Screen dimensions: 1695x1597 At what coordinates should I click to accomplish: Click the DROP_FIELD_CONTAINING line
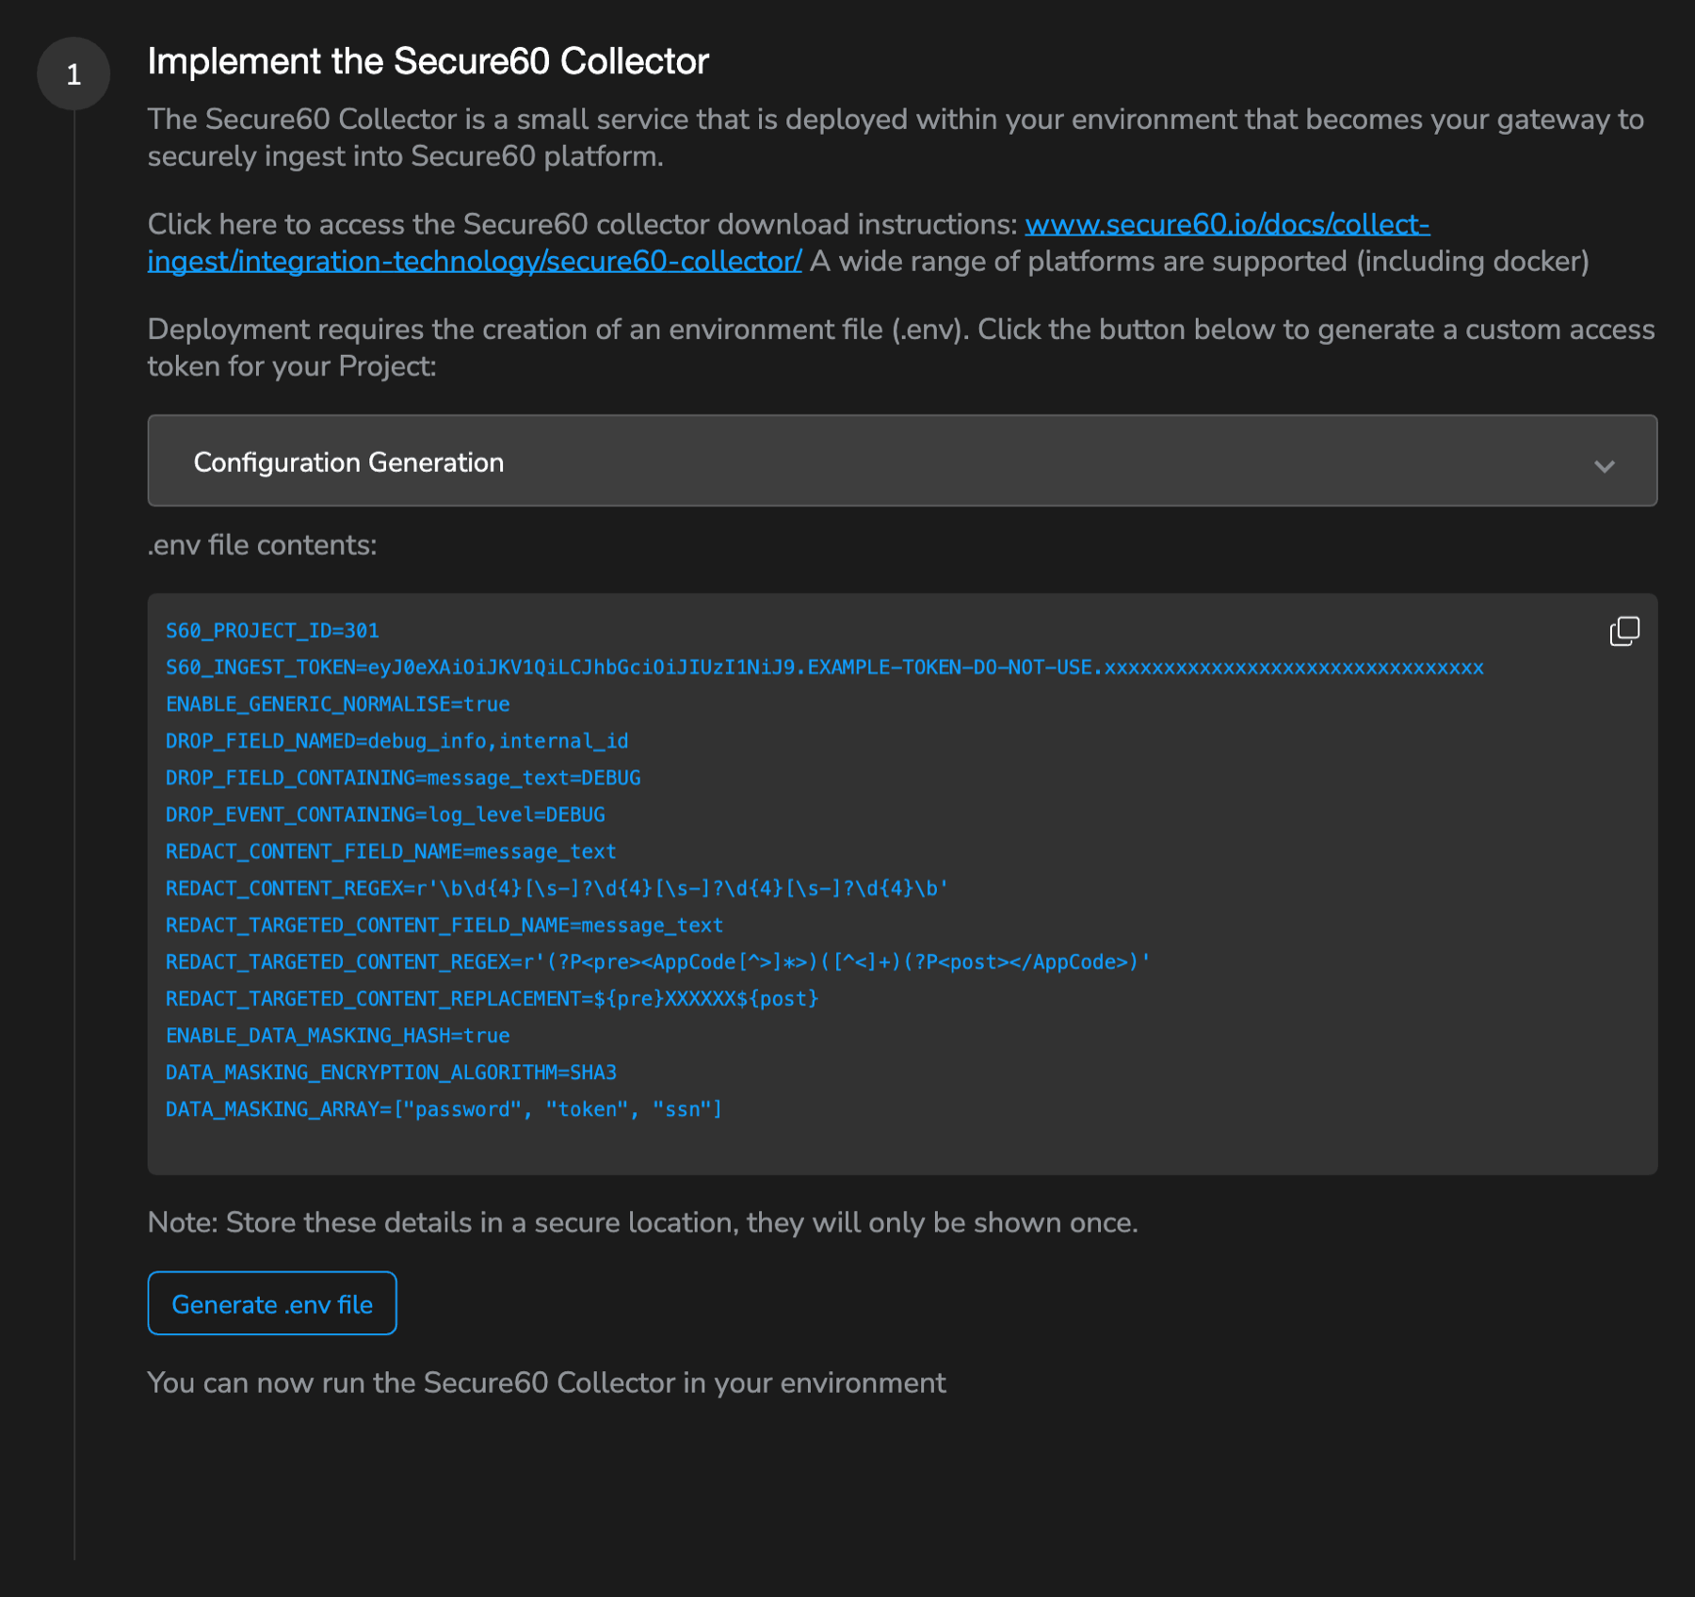pyautogui.click(x=403, y=778)
